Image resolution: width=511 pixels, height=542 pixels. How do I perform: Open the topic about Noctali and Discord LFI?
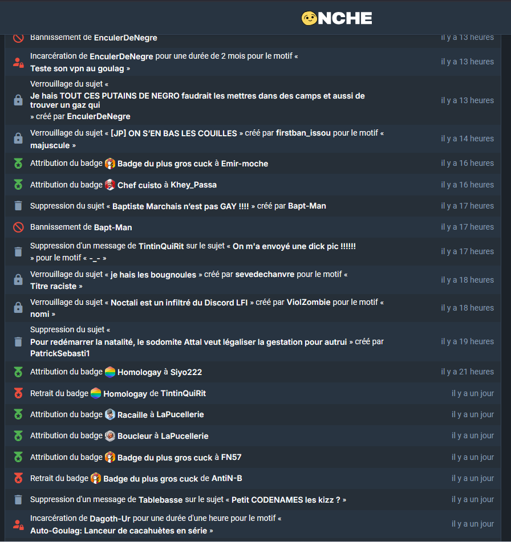[x=179, y=303]
